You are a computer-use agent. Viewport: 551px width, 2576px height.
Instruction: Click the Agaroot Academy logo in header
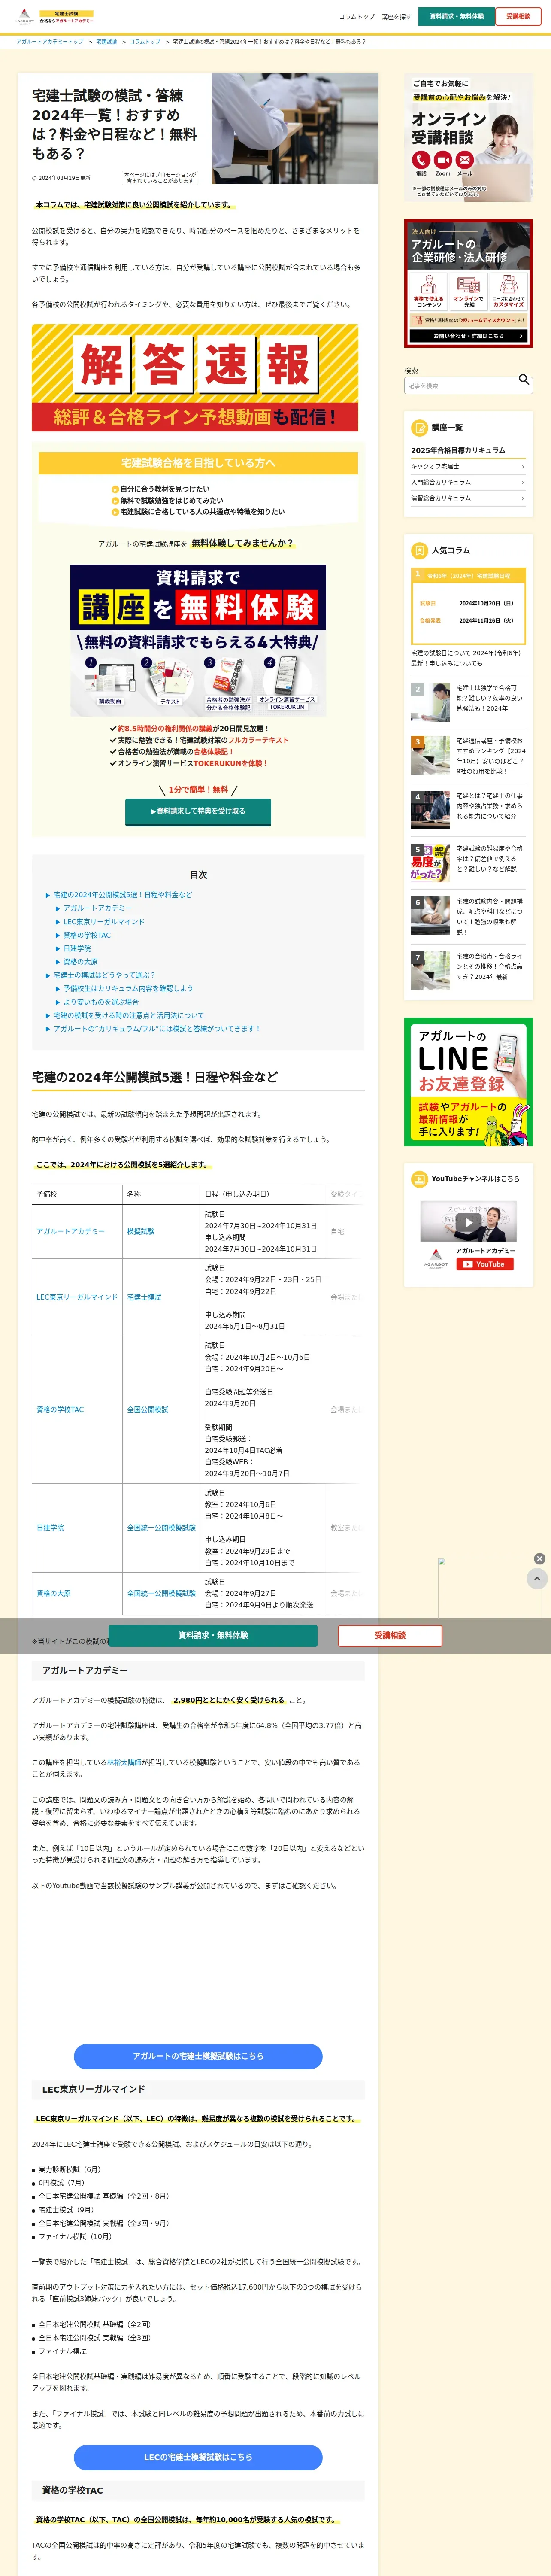pyautogui.click(x=24, y=17)
